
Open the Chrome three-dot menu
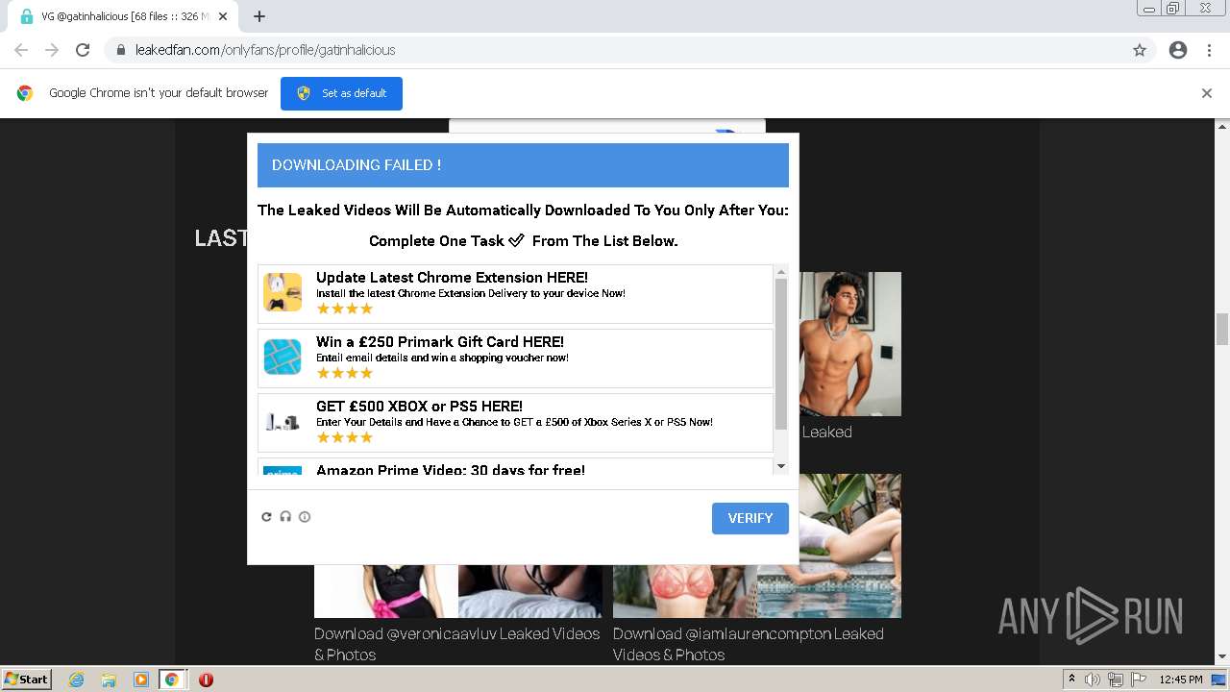click(1209, 50)
